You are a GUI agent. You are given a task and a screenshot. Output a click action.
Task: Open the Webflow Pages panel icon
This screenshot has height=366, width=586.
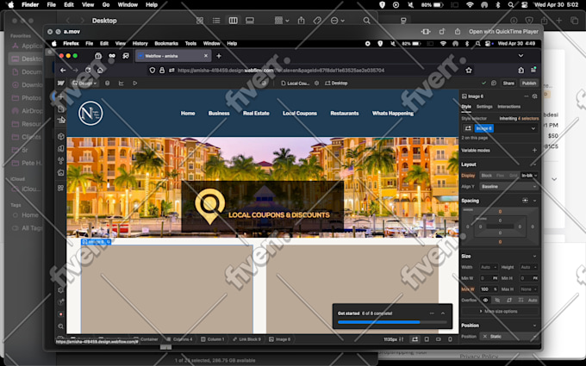pyautogui.click(x=61, y=109)
